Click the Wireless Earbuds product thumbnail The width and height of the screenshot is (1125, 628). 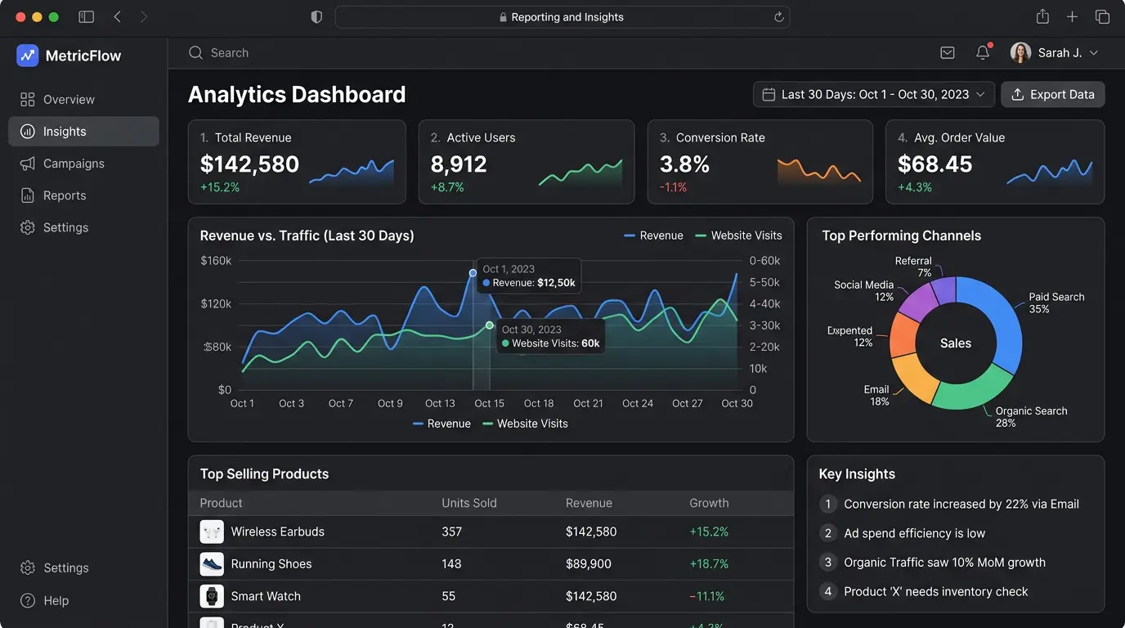tap(212, 532)
